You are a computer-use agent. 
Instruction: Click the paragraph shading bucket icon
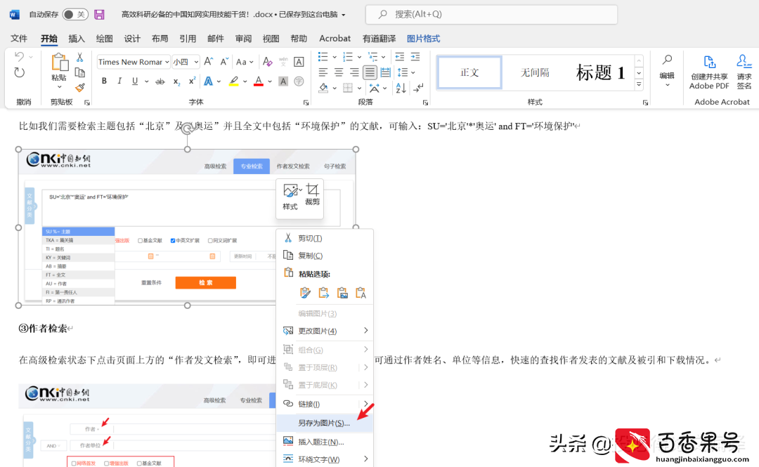pos(323,88)
